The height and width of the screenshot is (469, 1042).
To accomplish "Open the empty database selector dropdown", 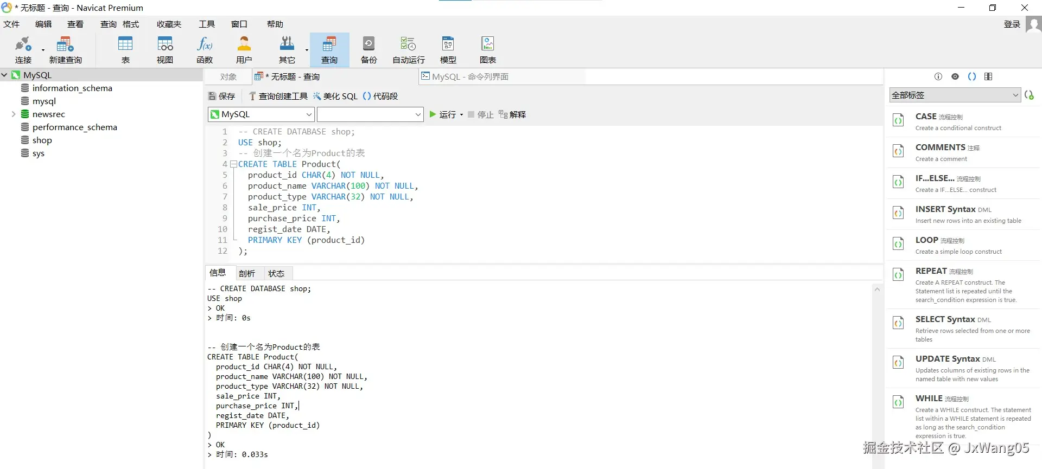I will [x=370, y=114].
